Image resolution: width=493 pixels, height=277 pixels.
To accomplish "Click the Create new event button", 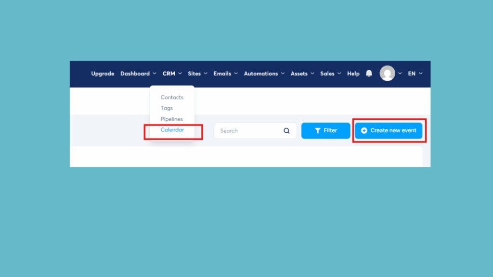I will [x=389, y=130].
